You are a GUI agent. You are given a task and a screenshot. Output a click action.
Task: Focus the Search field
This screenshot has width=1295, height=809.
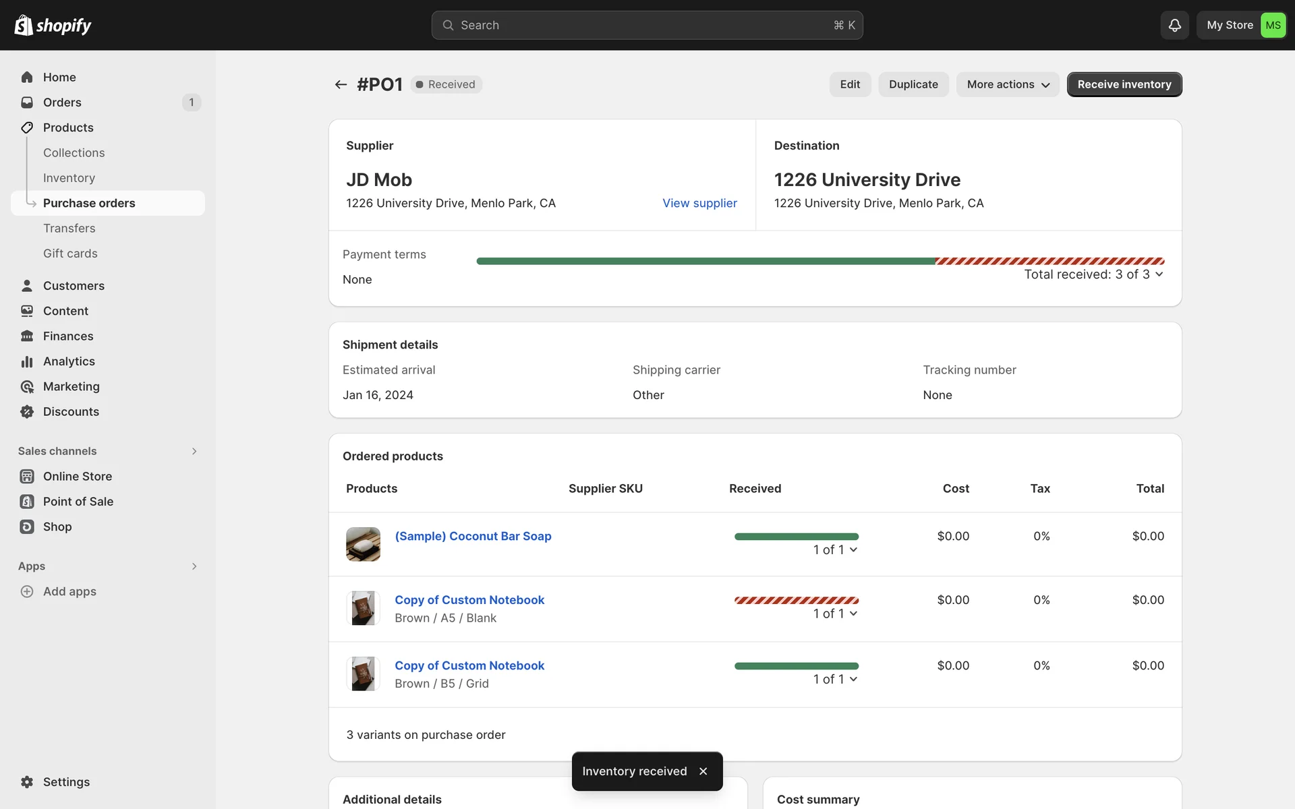tap(646, 25)
